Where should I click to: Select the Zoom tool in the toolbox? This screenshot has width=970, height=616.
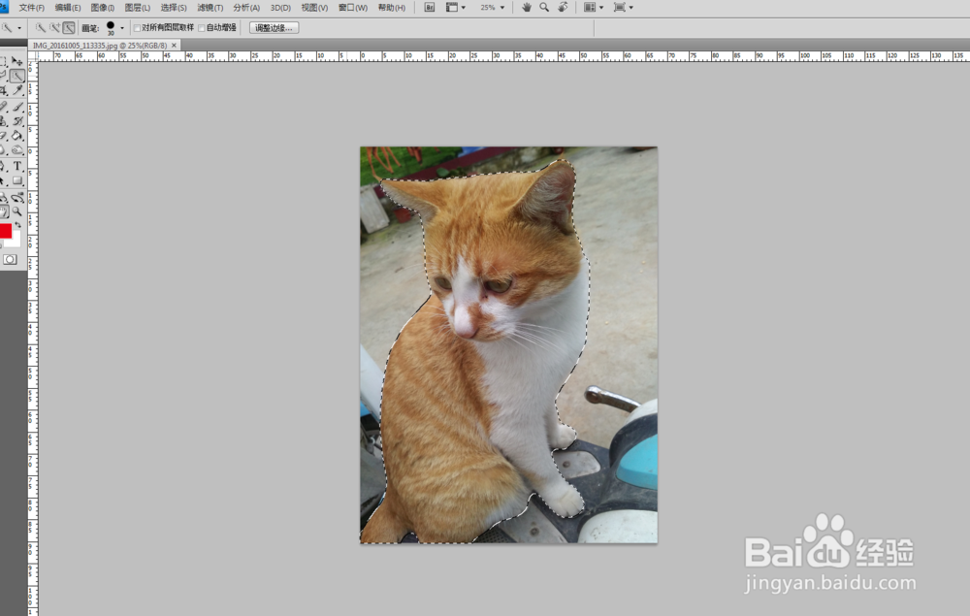16,211
